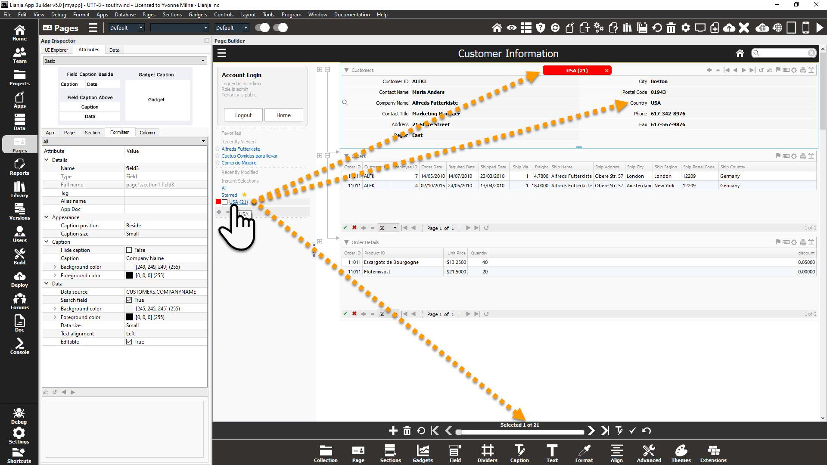Collapse the Appearance attribute group

tap(47, 217)
